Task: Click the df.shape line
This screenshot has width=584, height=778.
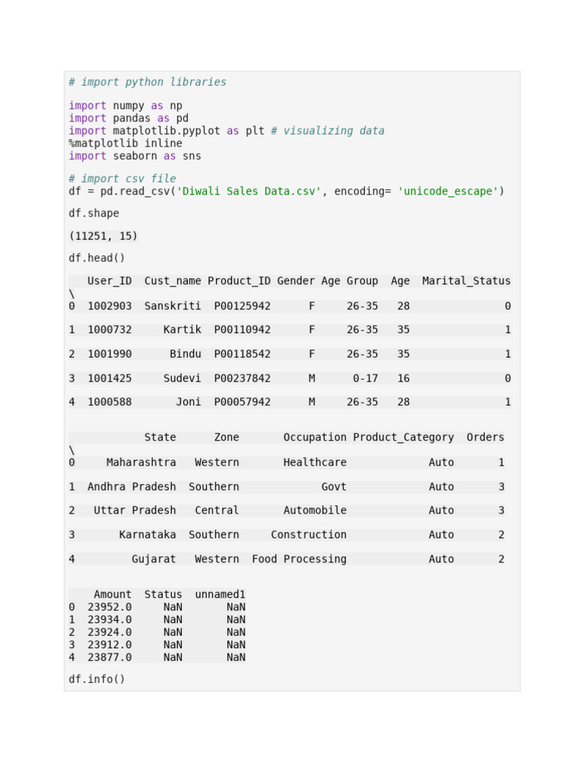Action: pos(94,213)
